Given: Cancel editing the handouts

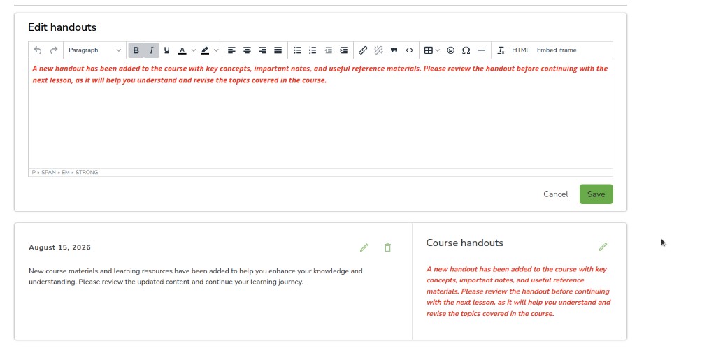Looking at the screenshot, I should point(556,194).
